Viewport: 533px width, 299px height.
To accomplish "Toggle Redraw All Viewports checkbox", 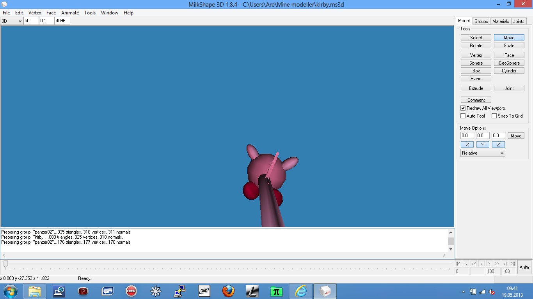I will point(463,108).
